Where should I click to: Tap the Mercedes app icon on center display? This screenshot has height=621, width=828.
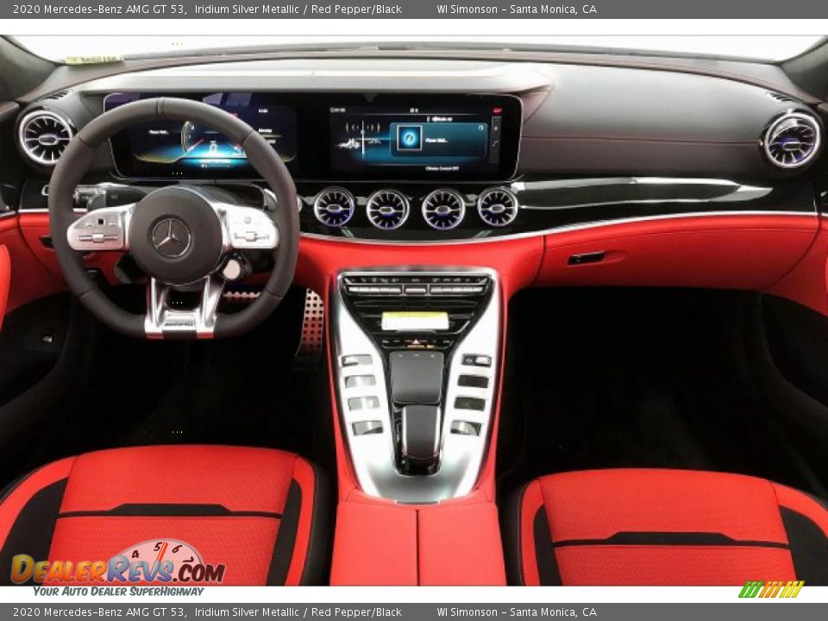click(409, 138)
